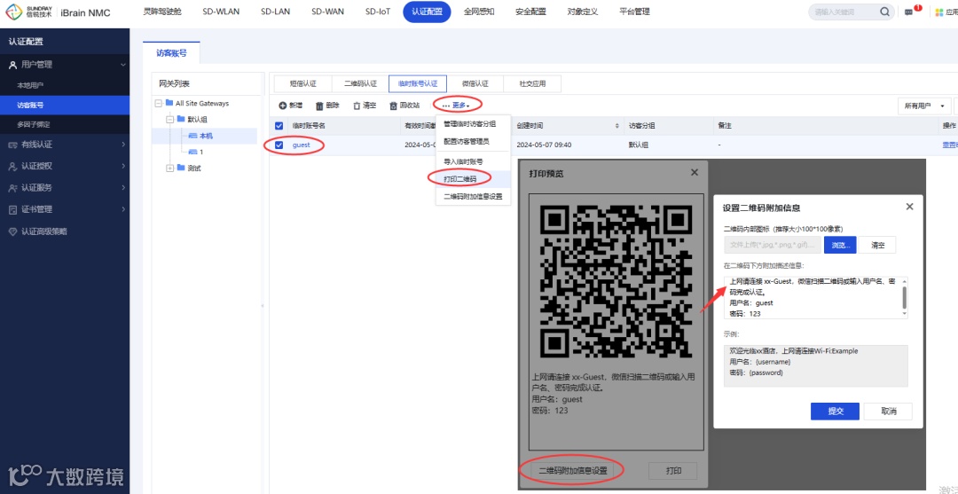Image resolution: width=958 pixels, height=494 pixels.
Task: Switch to the 二维码认证 tab
Action: [x=360, y=83]
